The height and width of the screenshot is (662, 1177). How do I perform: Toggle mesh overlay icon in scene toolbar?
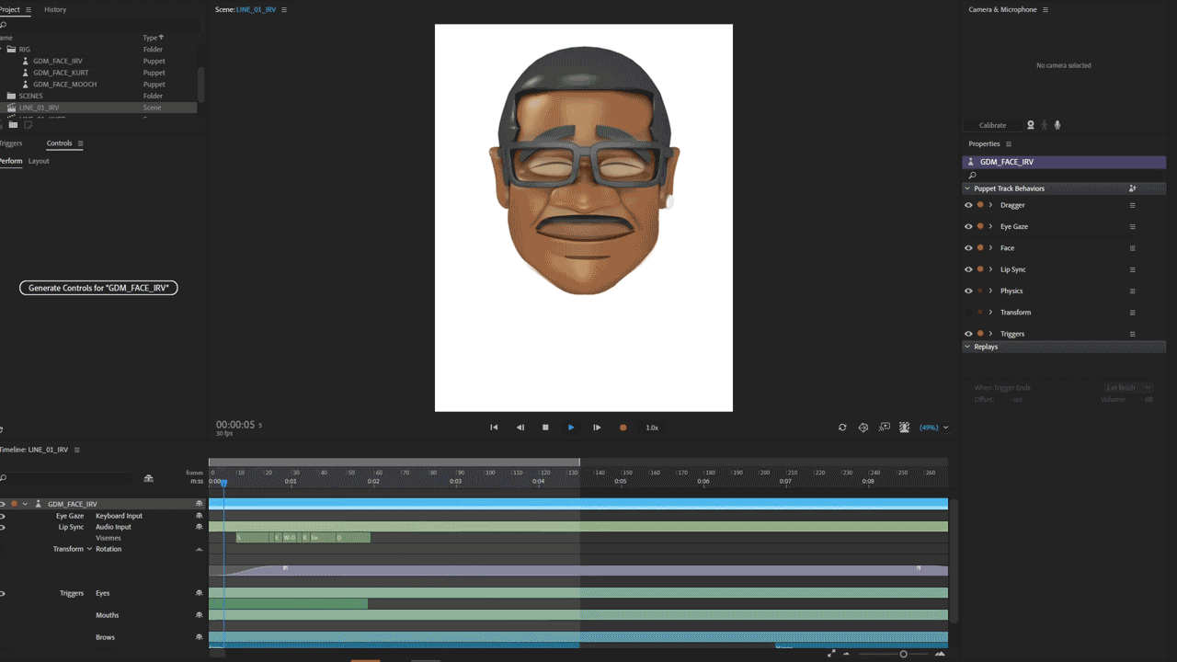(863, 428)
